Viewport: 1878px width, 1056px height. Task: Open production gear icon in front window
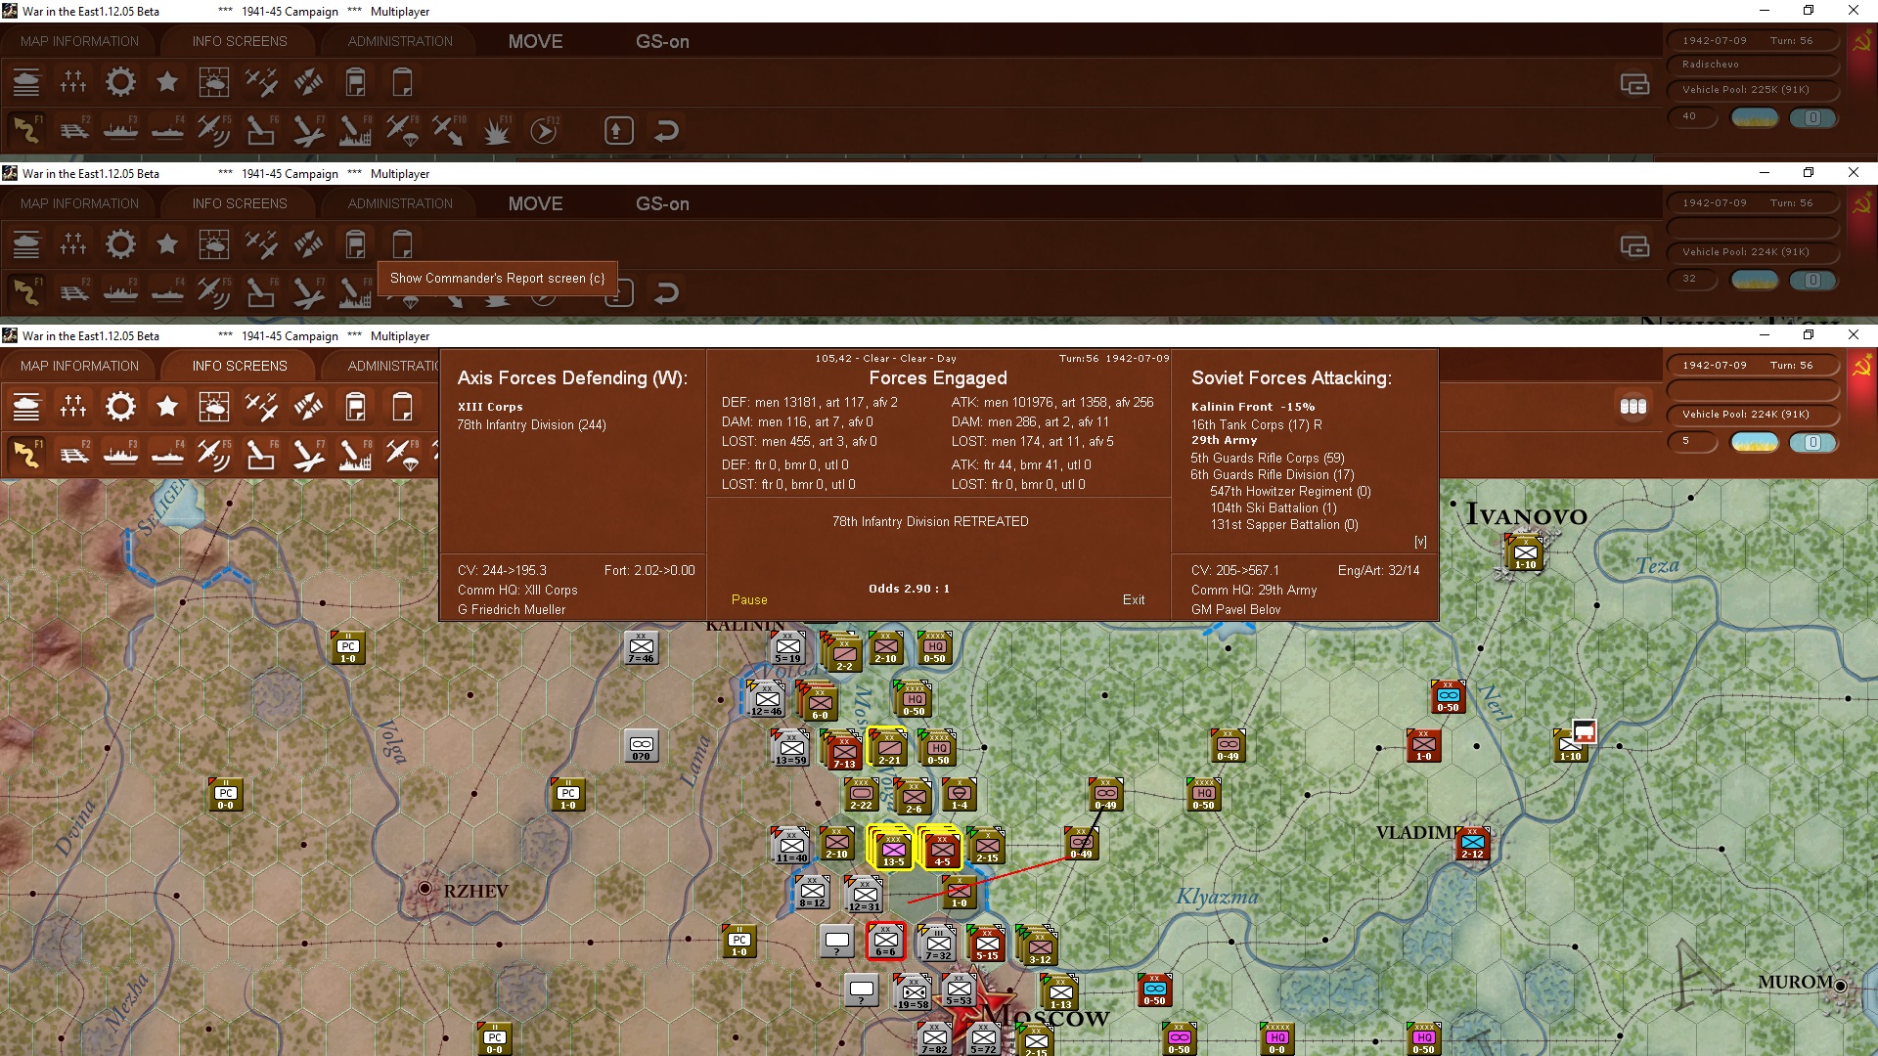pyautogui.click(x=120, y=407)
